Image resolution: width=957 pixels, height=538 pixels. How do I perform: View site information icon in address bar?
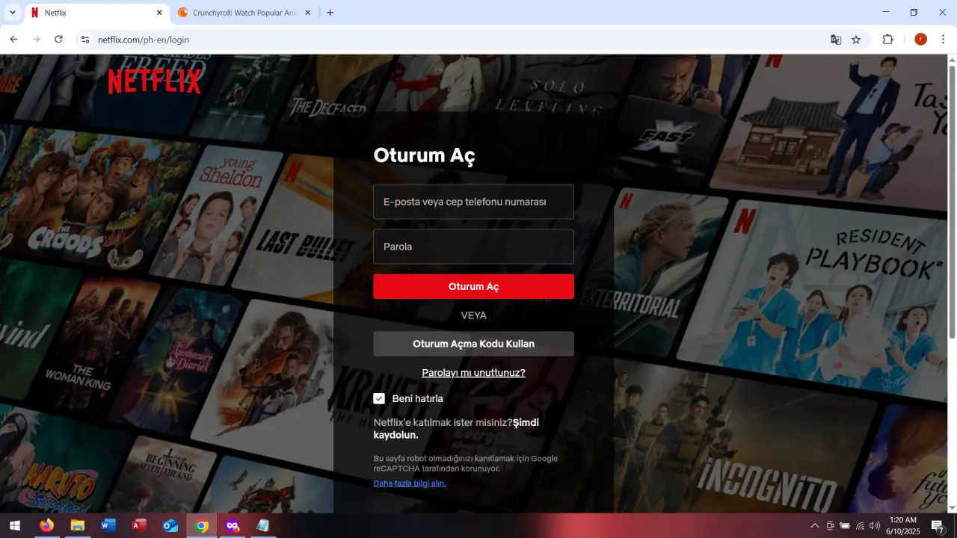pyautogui.click(x=84, y=40)
